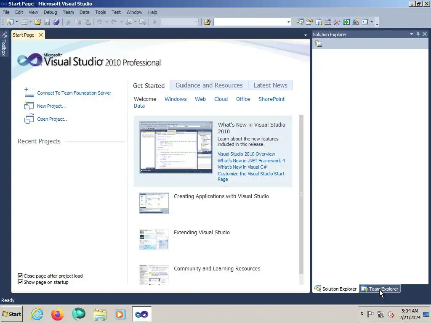The image size is (431, 323).
Task: Open the collapsed Toolbox side tab
Action: tap(4, 44)
